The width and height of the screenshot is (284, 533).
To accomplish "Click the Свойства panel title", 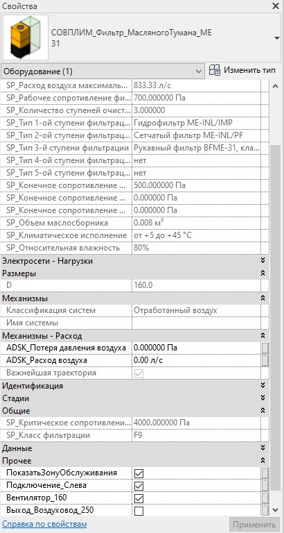I will coord(20,6).
